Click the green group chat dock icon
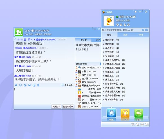Viewport: 164px width, 139px height. (139, 113)
